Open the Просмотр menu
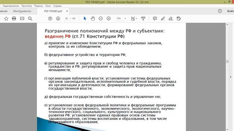This screenshot has width=234, height=131. point(27,6)
